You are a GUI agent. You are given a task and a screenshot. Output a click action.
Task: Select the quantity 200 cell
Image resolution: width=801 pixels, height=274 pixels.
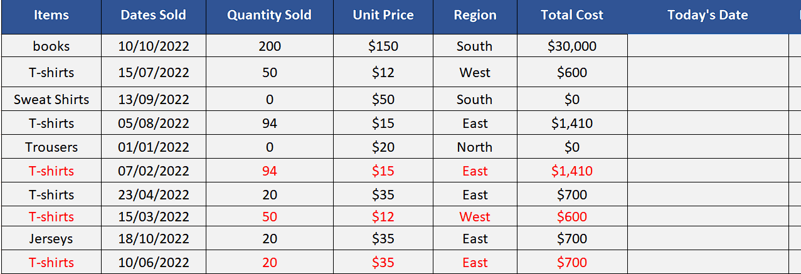[270, 46]
